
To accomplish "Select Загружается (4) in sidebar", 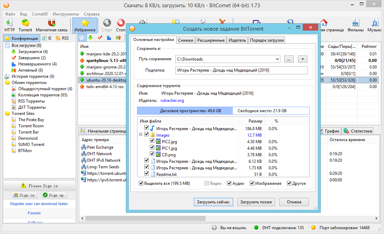I will pos(33,52).
